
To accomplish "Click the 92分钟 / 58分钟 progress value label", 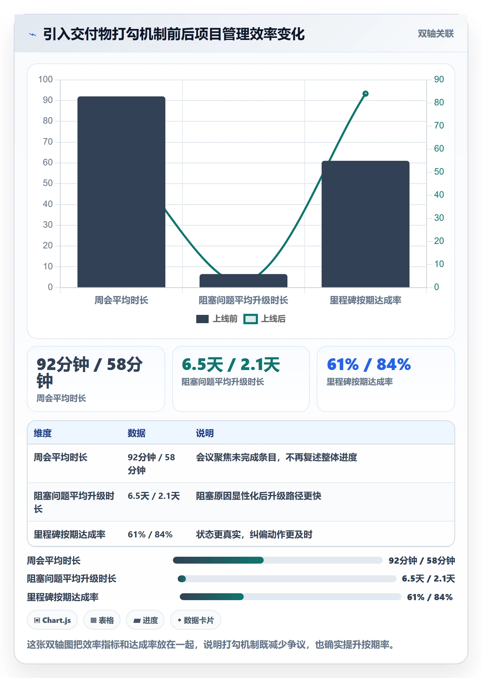I will [422, 561].
